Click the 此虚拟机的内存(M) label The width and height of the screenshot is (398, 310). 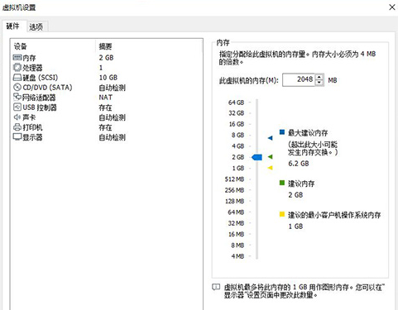pos(249,80)
